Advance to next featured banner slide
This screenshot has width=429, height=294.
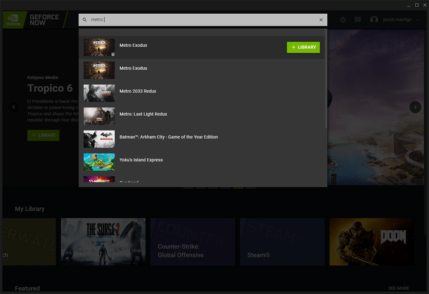click(x=415, y=107)
